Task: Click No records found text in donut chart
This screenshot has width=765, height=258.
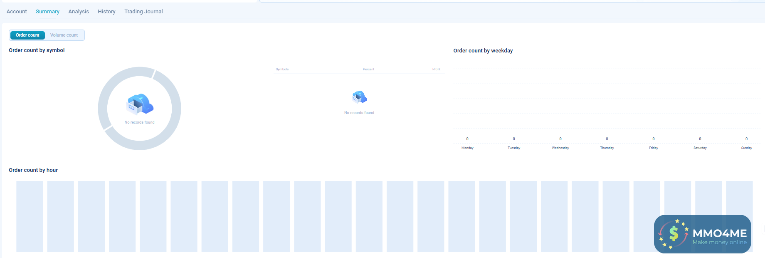Action: tap(140, 122)
